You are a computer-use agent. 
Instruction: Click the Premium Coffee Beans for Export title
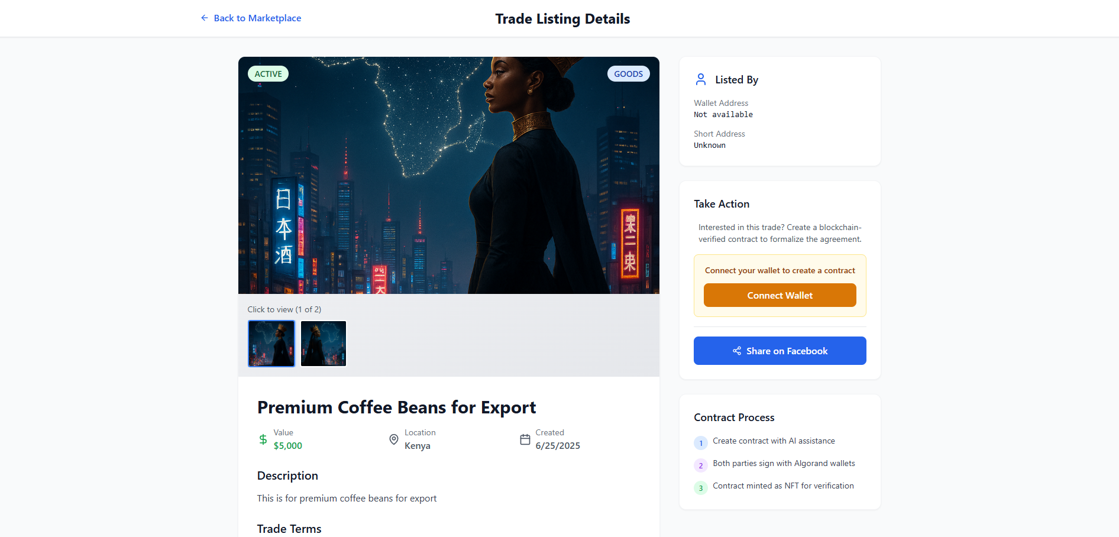coord(396,407)
